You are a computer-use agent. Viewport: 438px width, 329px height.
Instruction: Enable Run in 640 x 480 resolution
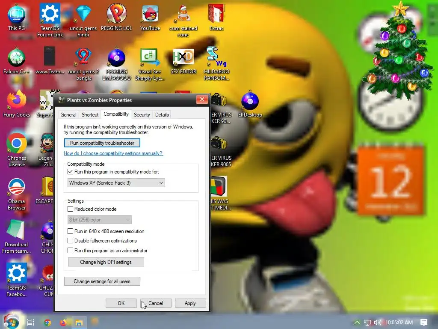point(71,231)
